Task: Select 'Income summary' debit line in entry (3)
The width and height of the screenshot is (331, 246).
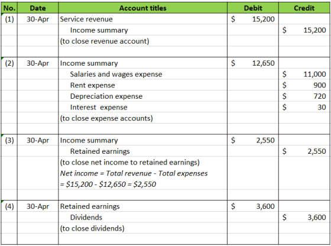Action: 142,140
